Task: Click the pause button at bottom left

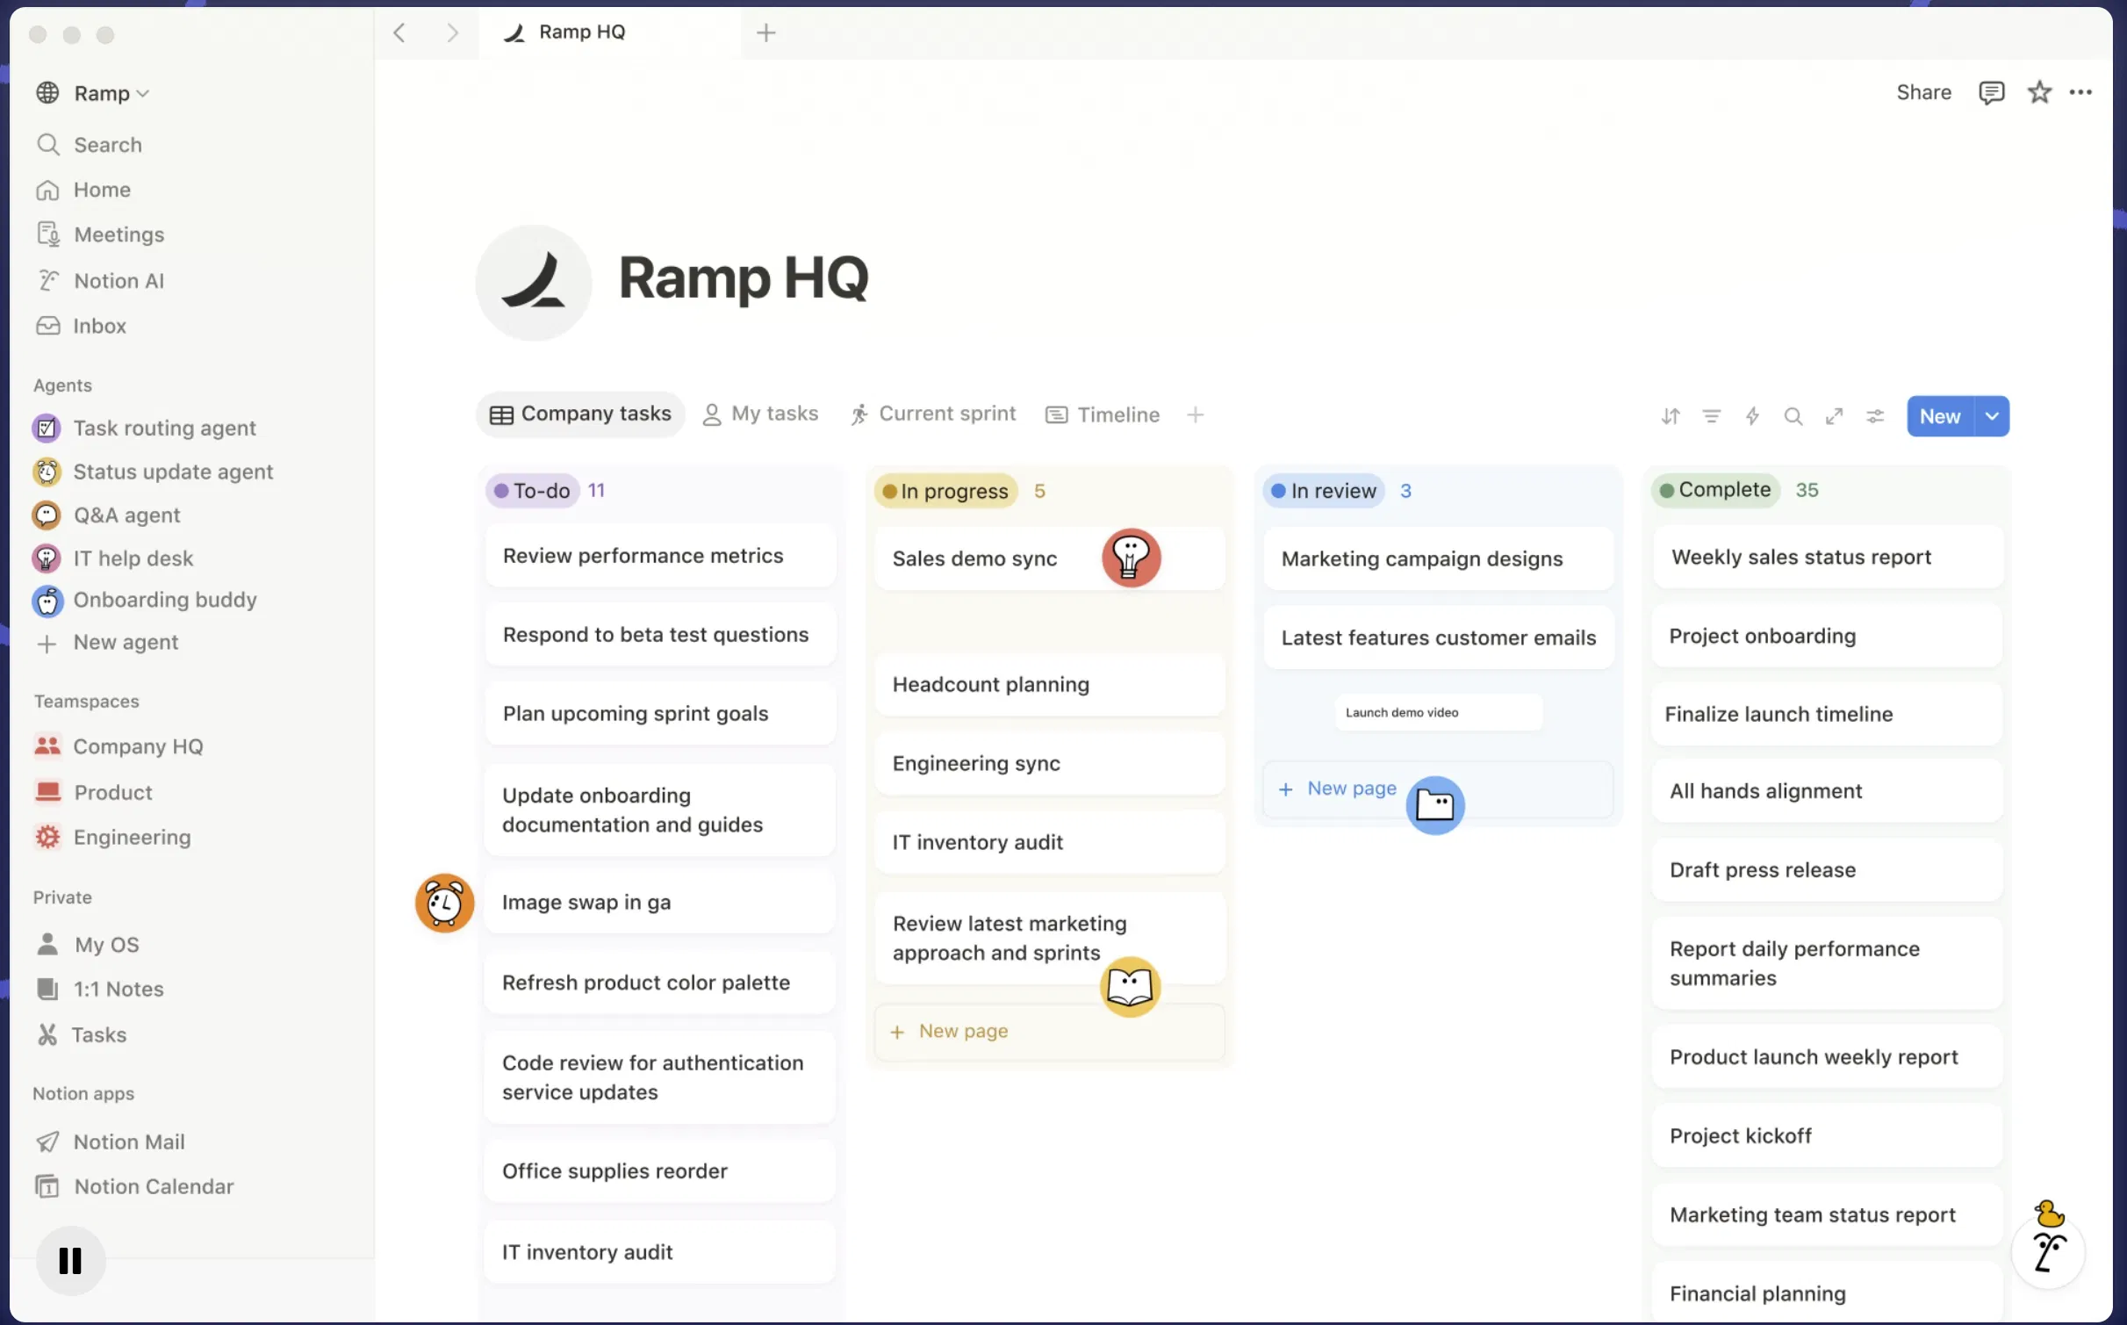Action: (x=70, y=1260)
